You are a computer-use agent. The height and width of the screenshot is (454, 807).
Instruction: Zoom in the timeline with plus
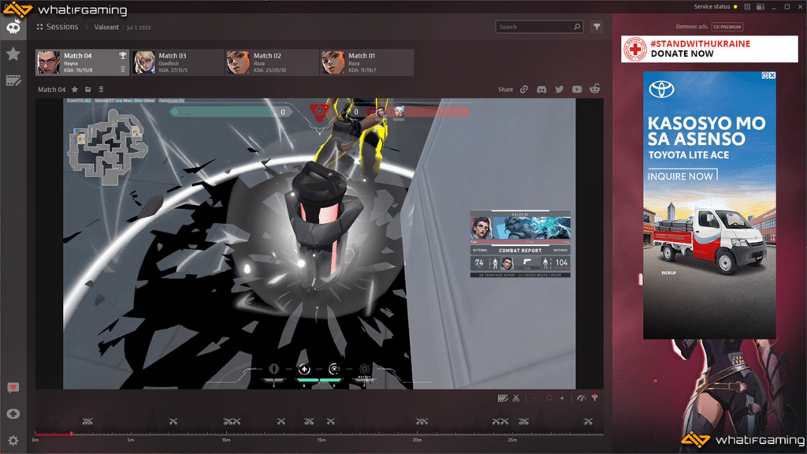[x=562, y=398]
